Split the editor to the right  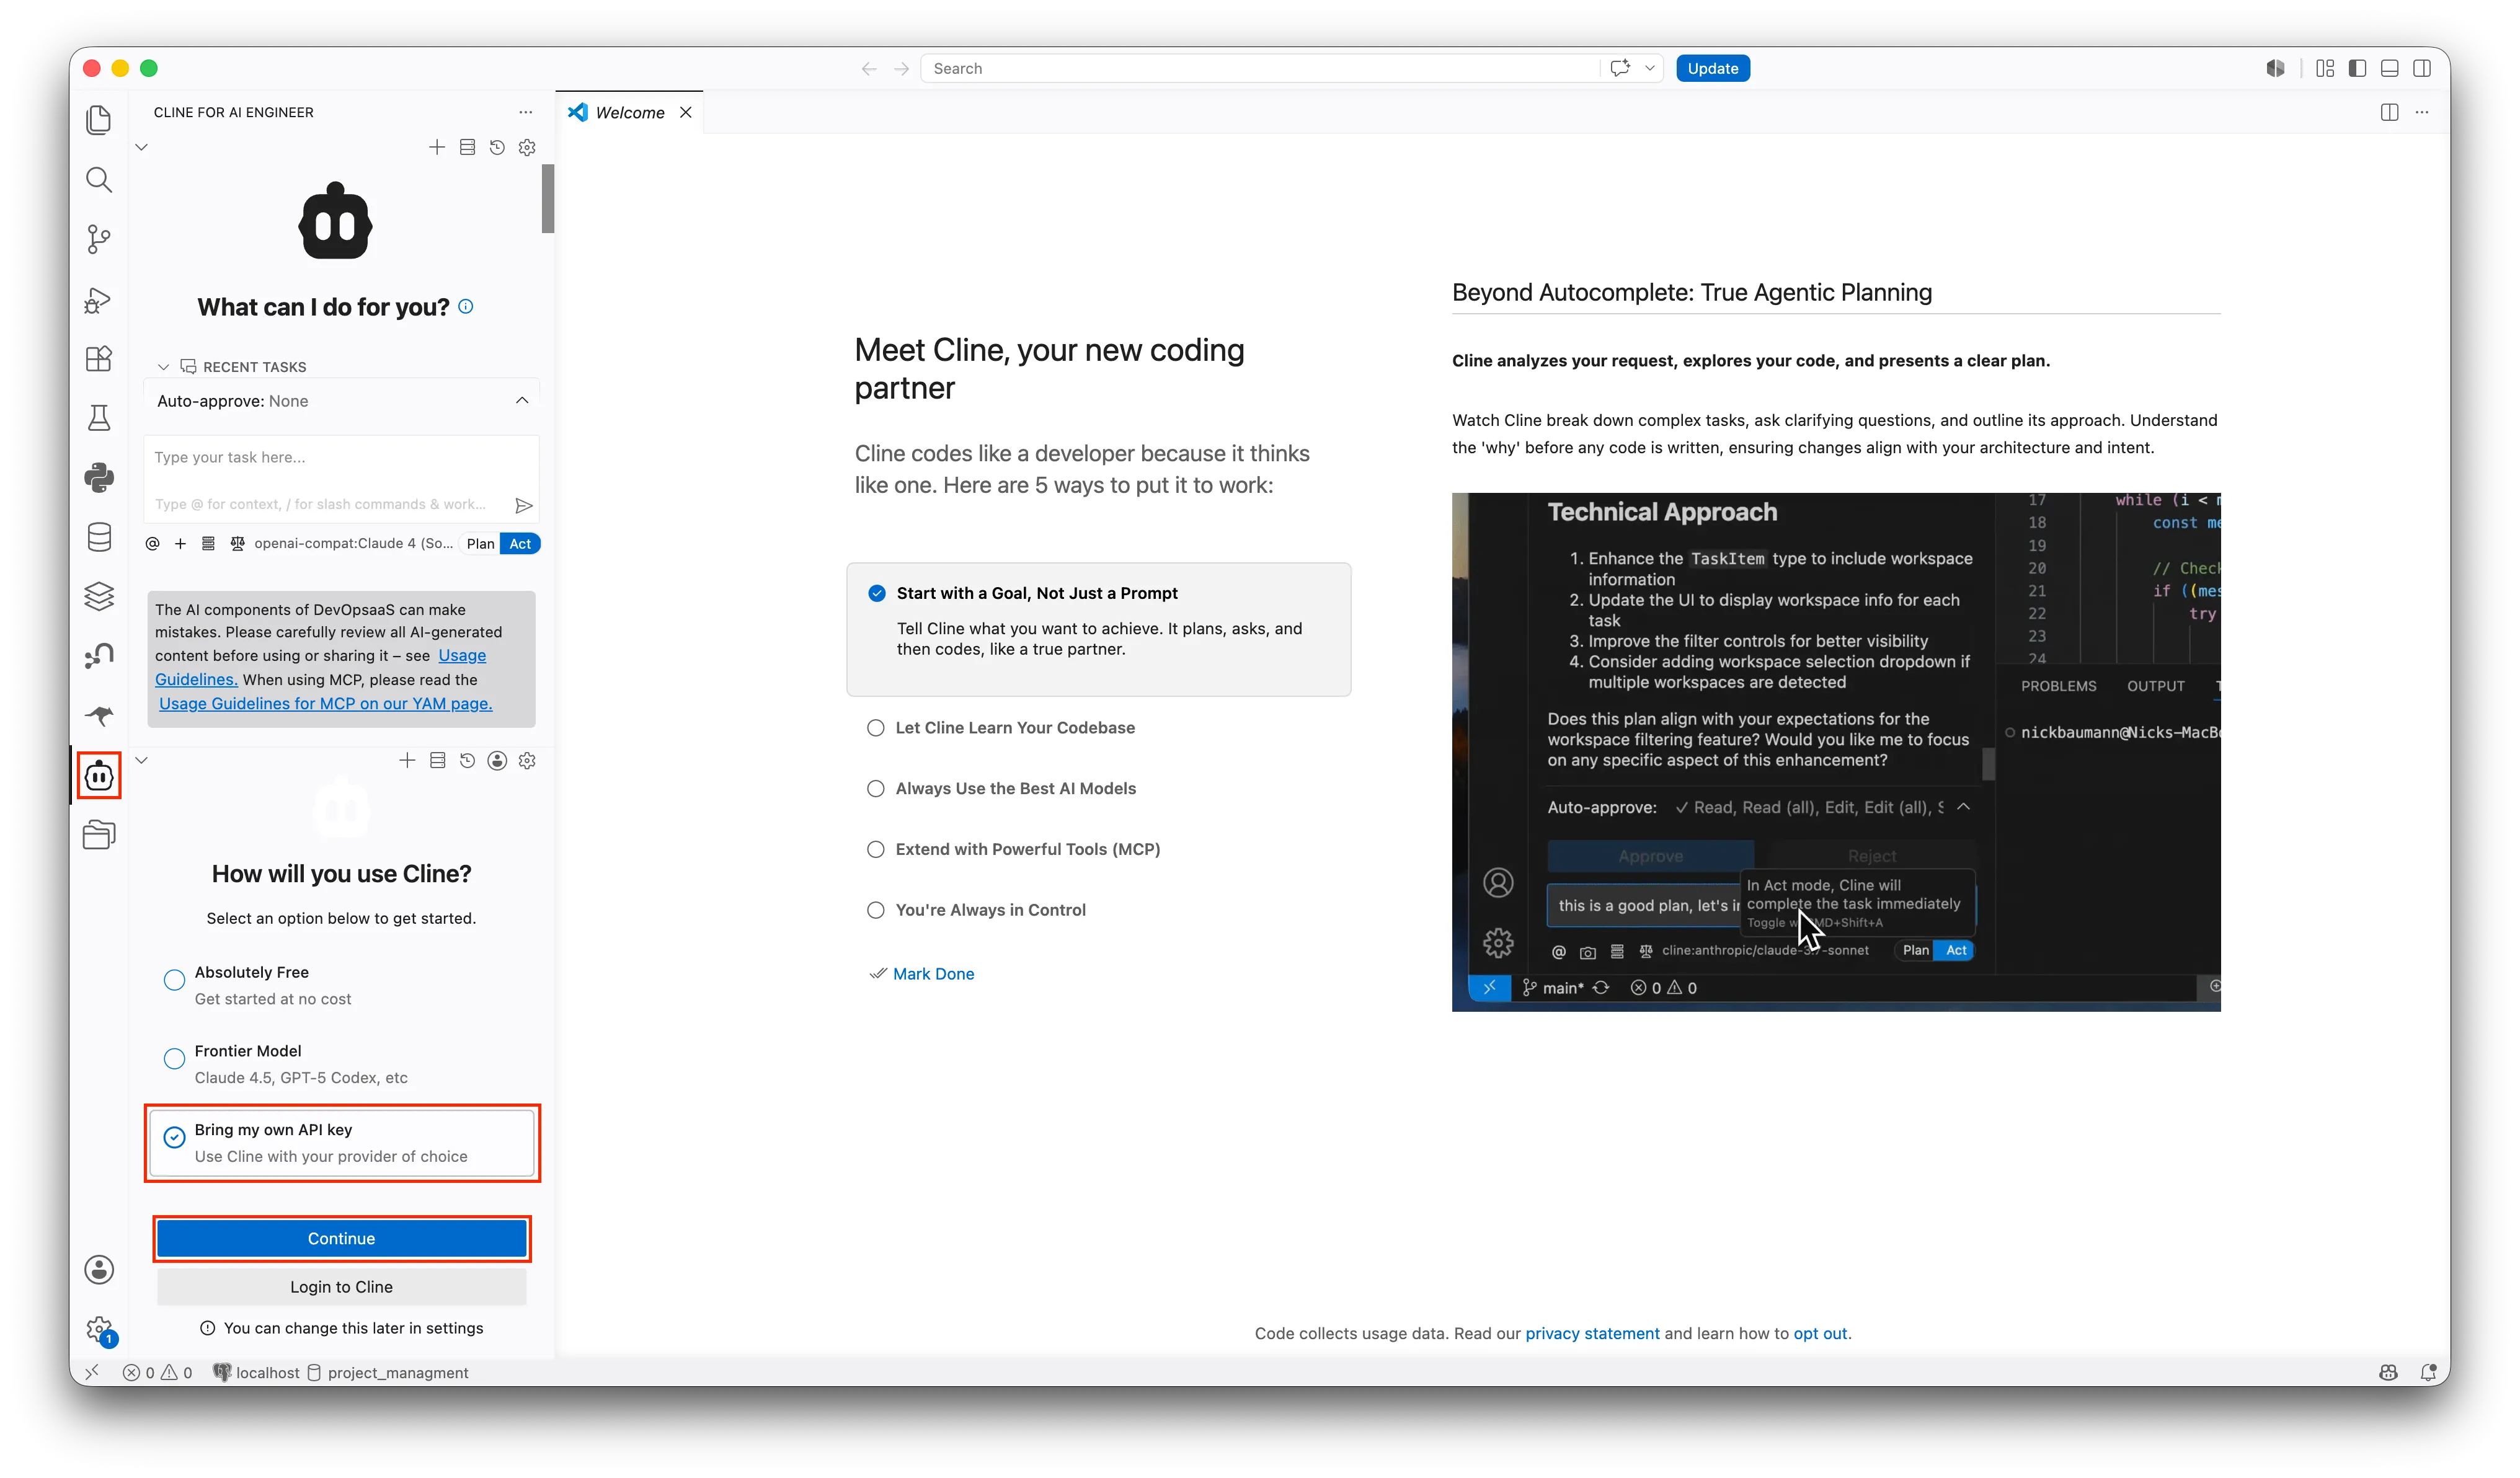[2389, 112]
